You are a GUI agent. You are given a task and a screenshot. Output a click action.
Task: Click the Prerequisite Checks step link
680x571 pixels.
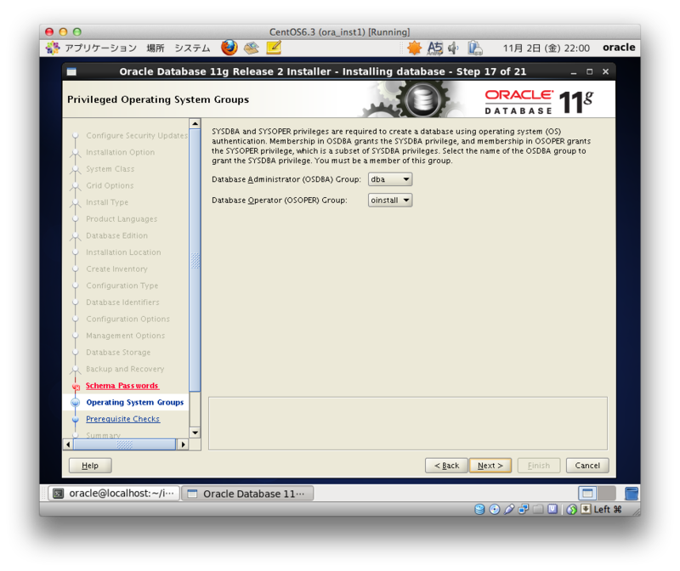[122, 419]
